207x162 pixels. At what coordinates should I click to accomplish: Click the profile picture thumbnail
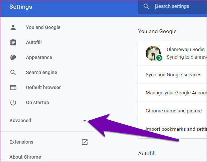click(153, 53)
